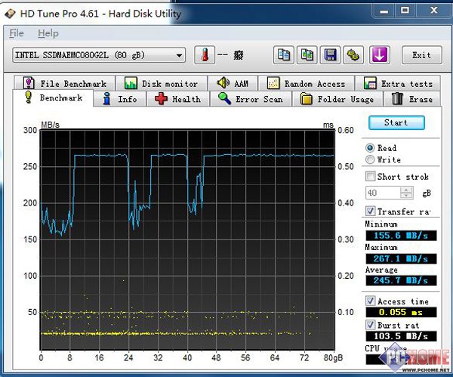Switch to the Random Access tab
453x377 pixels.
coord(307,84)
